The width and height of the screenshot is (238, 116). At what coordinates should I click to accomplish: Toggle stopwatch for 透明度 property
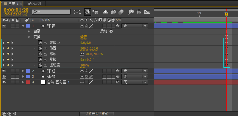[x=40, y=65]
